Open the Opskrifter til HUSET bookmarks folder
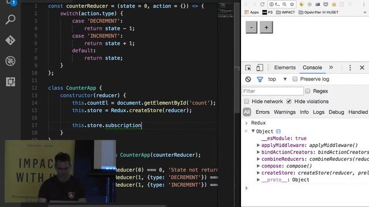The width and height of the screenshot is (369, 207). 318,12
